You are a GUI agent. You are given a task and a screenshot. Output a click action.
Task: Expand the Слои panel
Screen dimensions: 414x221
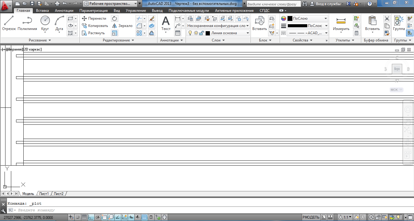click(x=218, y=40)
